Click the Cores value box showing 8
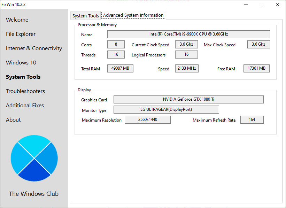286x208 pixels. tap(116, 44)
